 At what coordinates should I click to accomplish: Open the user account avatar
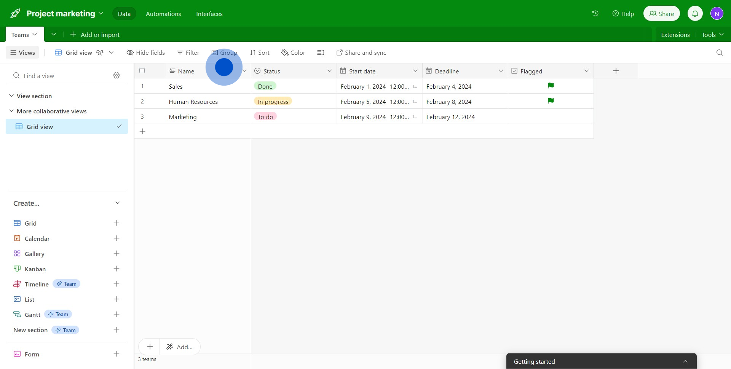coord(717,14)
